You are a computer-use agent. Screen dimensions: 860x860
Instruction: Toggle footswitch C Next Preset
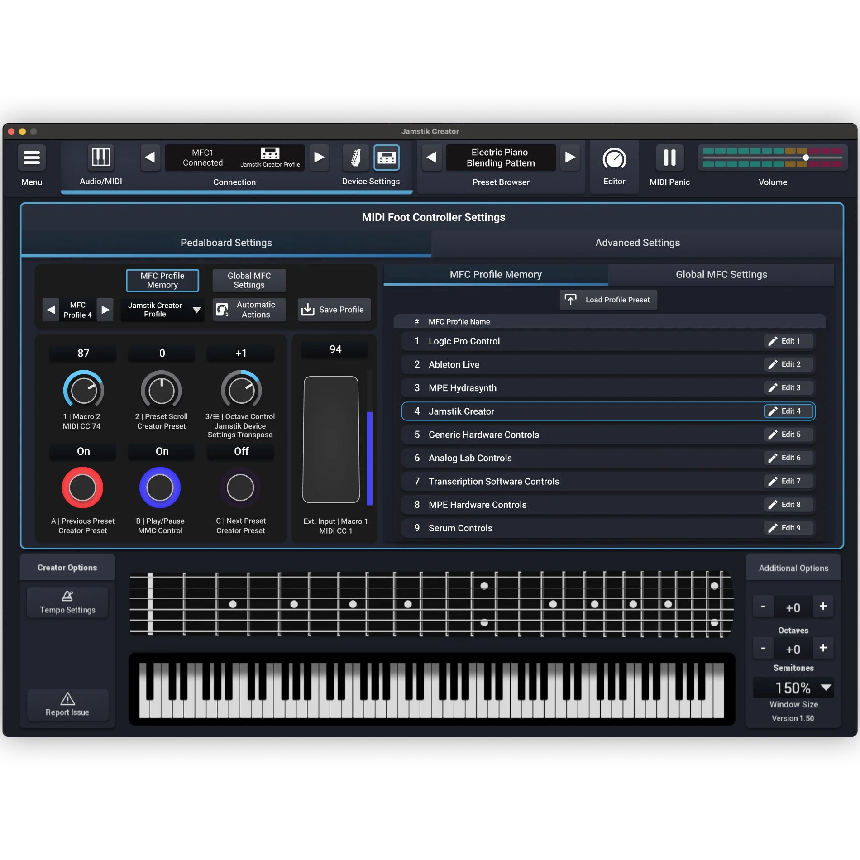240,488
